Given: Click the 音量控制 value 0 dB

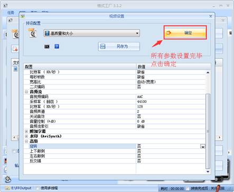Looking at the screenshot, I should click(x=141, y=121).
